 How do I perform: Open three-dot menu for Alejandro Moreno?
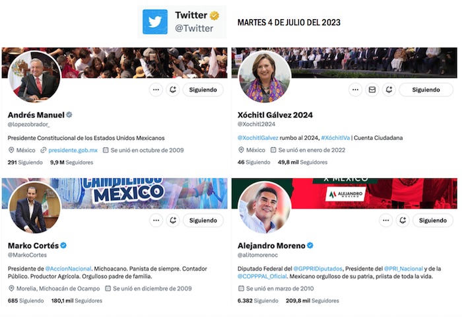point(385,221)
